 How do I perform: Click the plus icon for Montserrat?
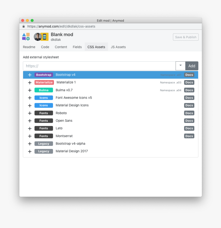30,136
